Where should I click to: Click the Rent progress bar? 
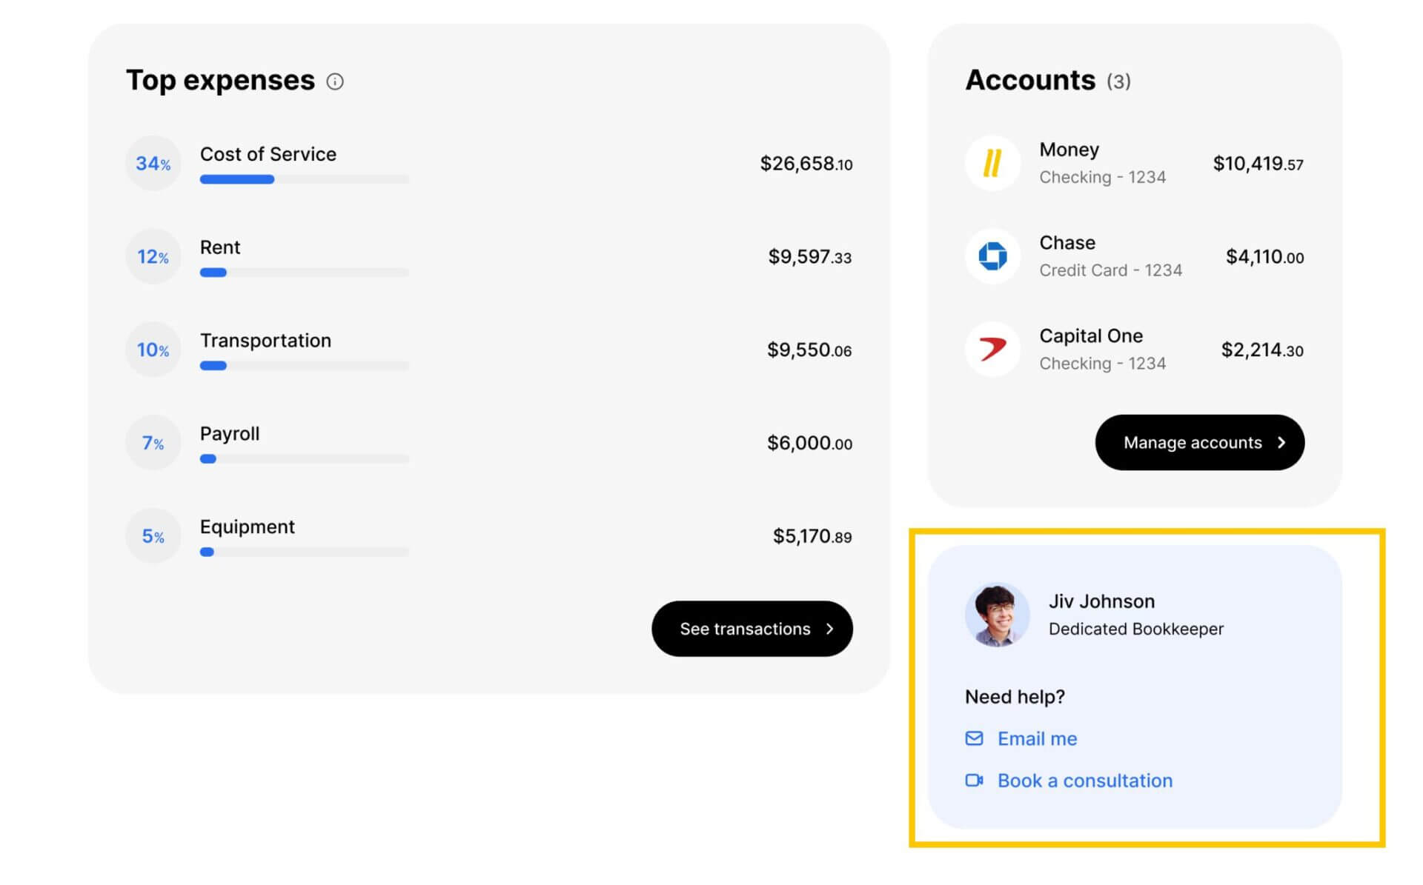(305, 273)
